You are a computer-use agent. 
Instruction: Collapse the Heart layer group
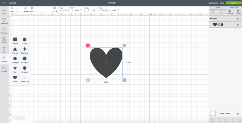(211, 19)
